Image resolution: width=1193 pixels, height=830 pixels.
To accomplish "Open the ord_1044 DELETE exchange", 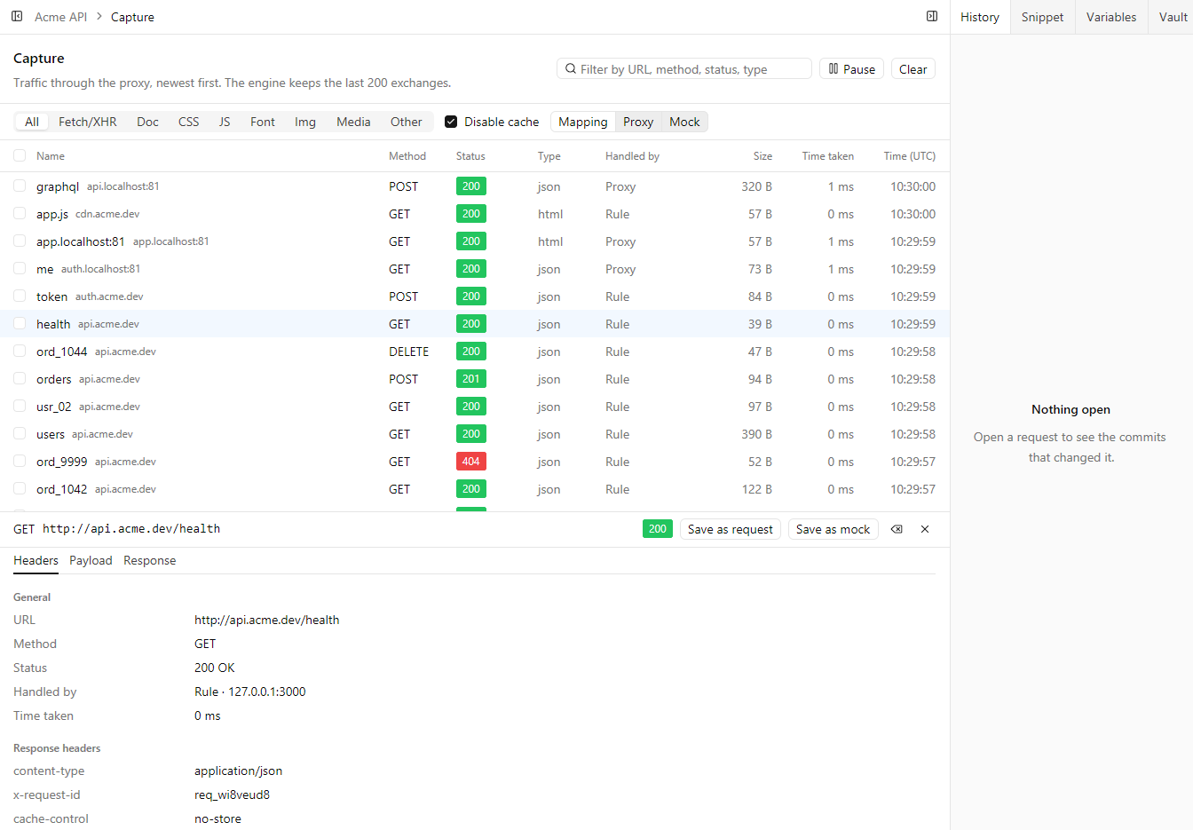I will click(x=475, y=352).
